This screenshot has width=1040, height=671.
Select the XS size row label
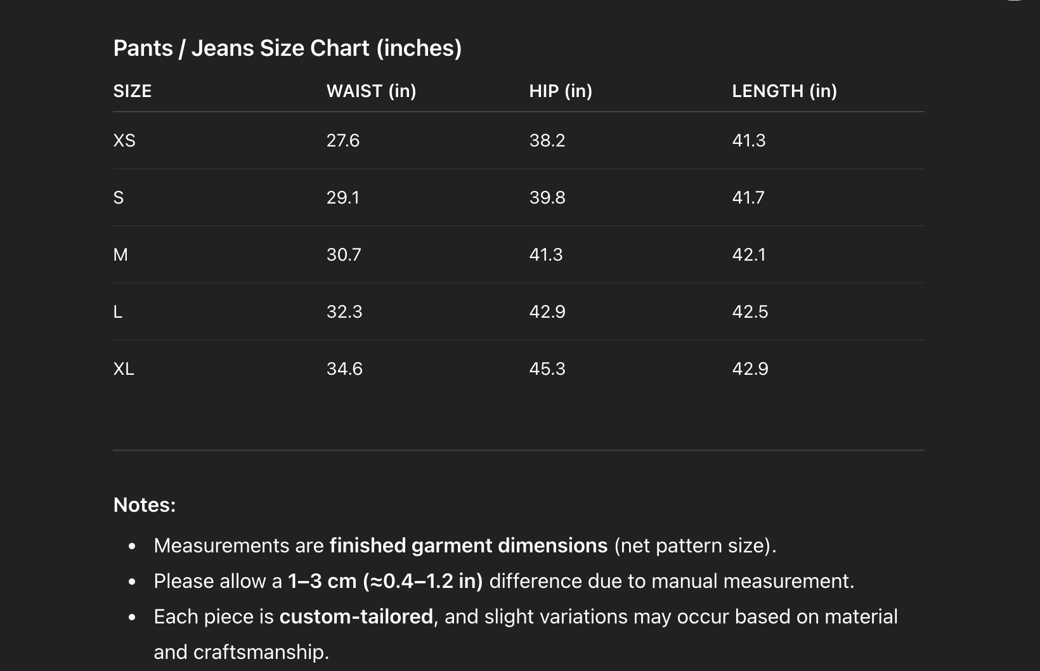click(124, 140)
